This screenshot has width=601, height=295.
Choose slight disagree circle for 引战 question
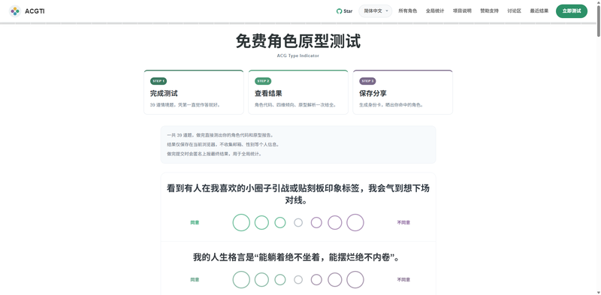316,223
